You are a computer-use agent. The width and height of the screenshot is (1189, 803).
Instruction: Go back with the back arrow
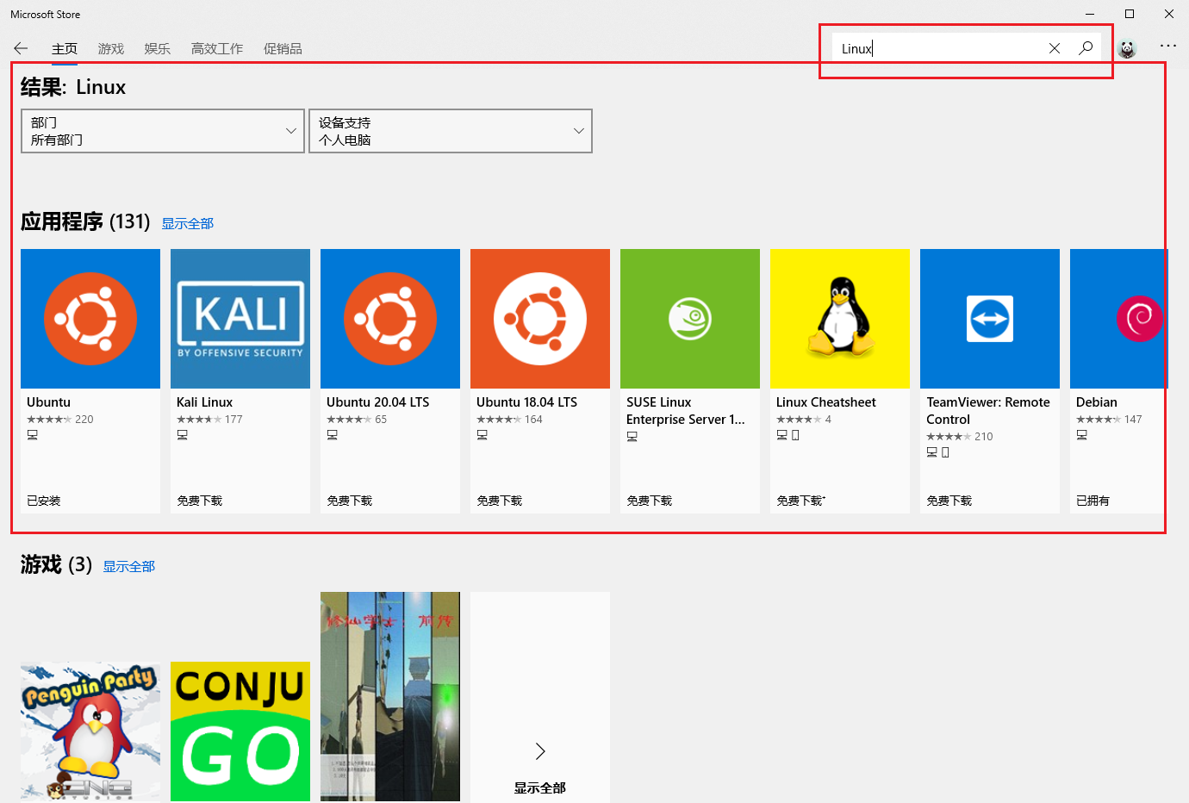[x=21, y=48]
